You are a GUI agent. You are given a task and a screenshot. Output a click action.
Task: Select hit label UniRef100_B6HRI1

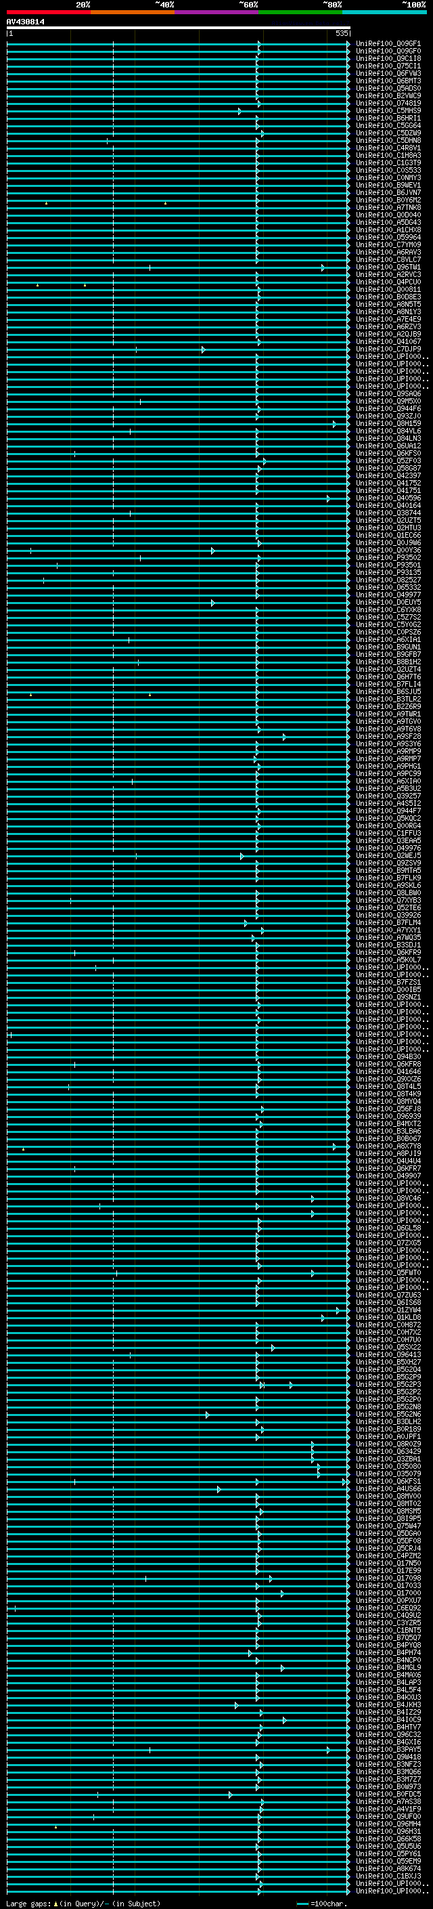(x=388, y=118)
